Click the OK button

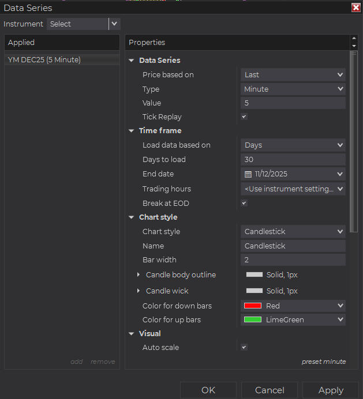pyautogui.click(x=208, y=390)
